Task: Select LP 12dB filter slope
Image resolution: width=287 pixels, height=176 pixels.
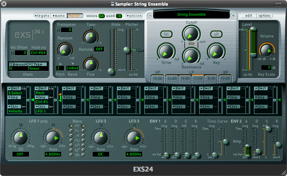Action: [x=198, y=79]
